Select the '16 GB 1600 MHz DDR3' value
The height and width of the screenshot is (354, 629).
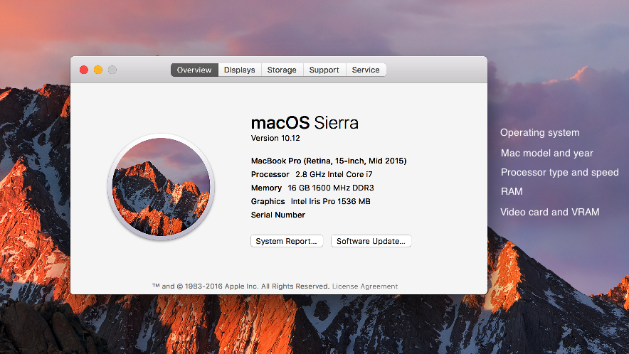(331, 188)
